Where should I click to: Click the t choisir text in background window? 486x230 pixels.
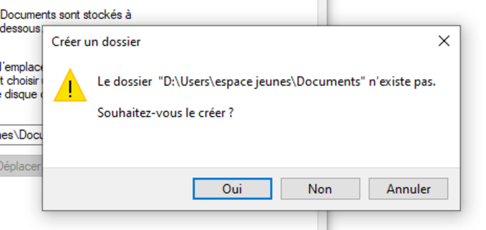pos(21,80)
